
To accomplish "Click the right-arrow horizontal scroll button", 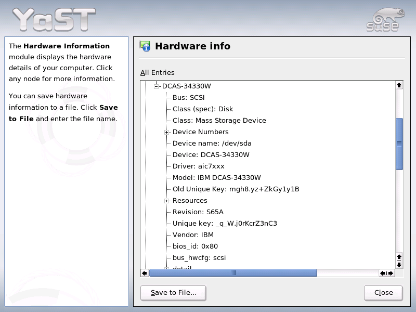I will click(391, 273).
